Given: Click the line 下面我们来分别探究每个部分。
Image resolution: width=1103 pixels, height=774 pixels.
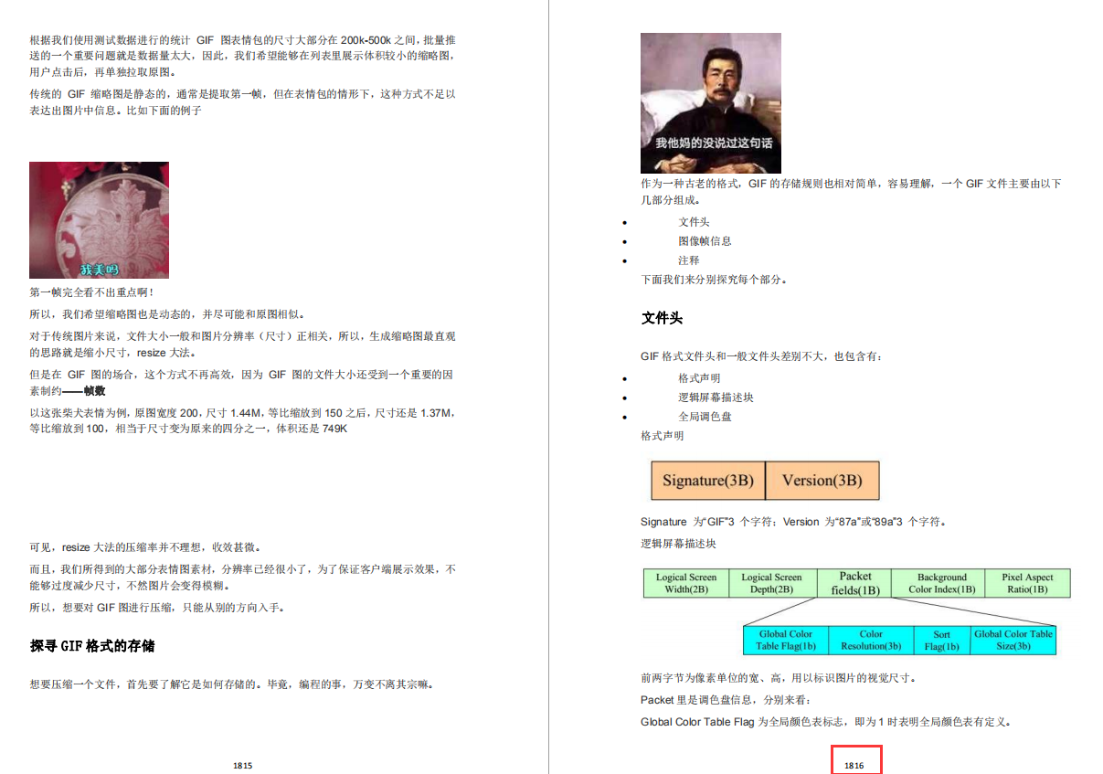Looking at the screenshot, I should point(714,280).
